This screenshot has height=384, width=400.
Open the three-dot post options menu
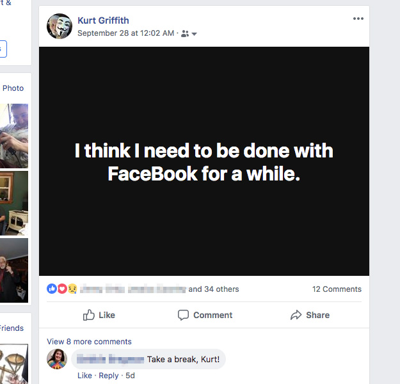tap(358, 19)
